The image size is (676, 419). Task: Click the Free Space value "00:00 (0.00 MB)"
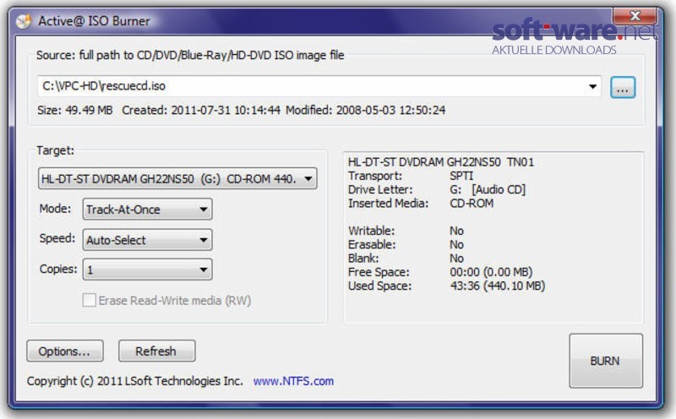[491, 272]
